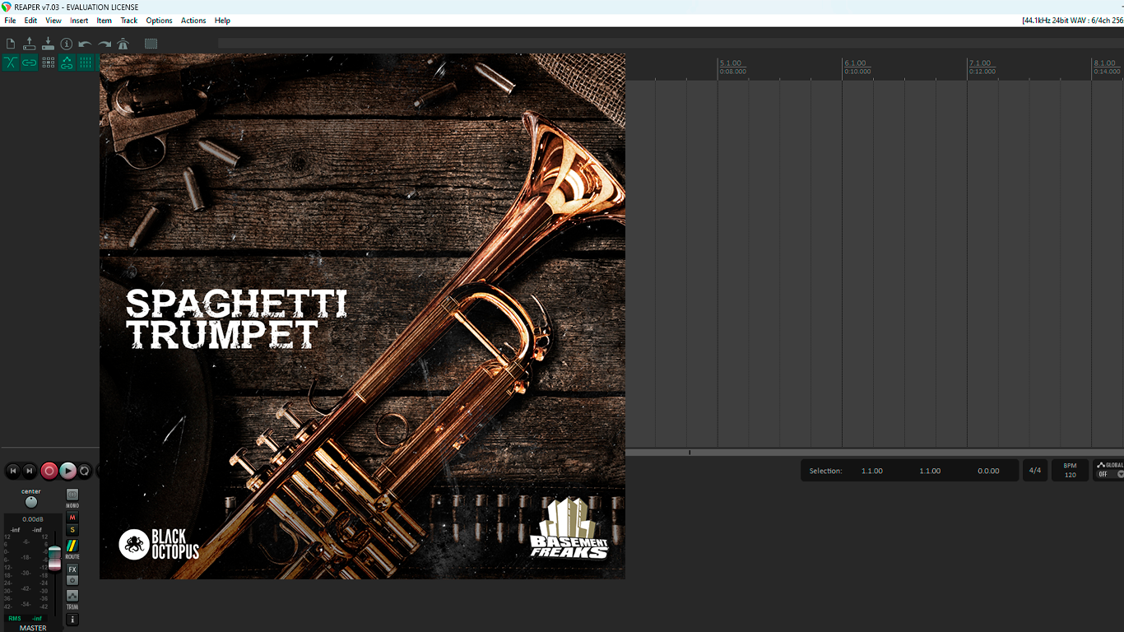This screenshot has height=632, width=1124.
Task: Click the master volume fader
Action: click(54, 557)
